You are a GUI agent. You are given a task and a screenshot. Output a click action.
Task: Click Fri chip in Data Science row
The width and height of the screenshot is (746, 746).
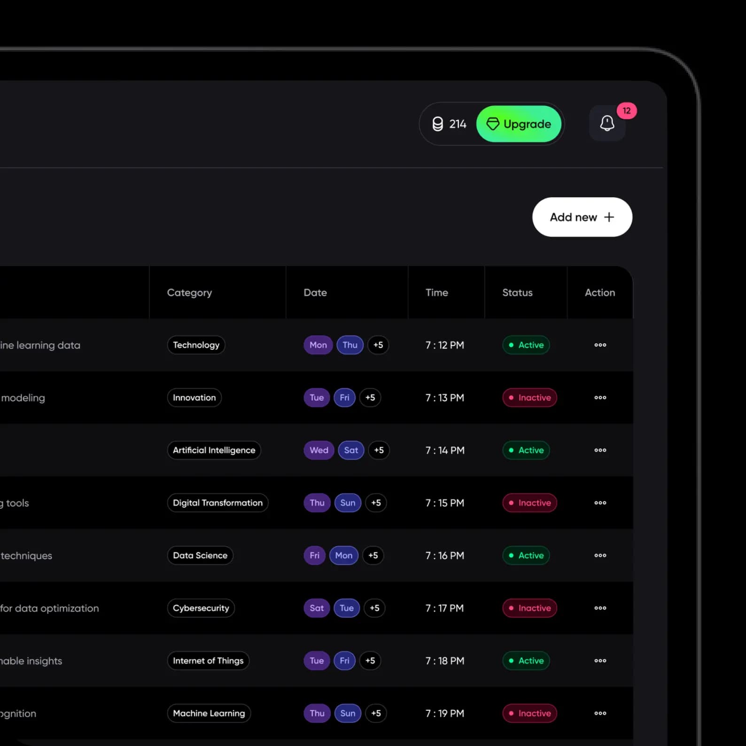pyautogui.click(x=314, y=555)
